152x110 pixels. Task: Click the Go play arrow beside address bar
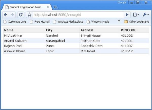coord(127,15)
